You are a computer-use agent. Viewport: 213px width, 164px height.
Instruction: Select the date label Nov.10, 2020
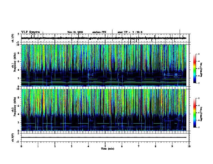tap(75, 32)
